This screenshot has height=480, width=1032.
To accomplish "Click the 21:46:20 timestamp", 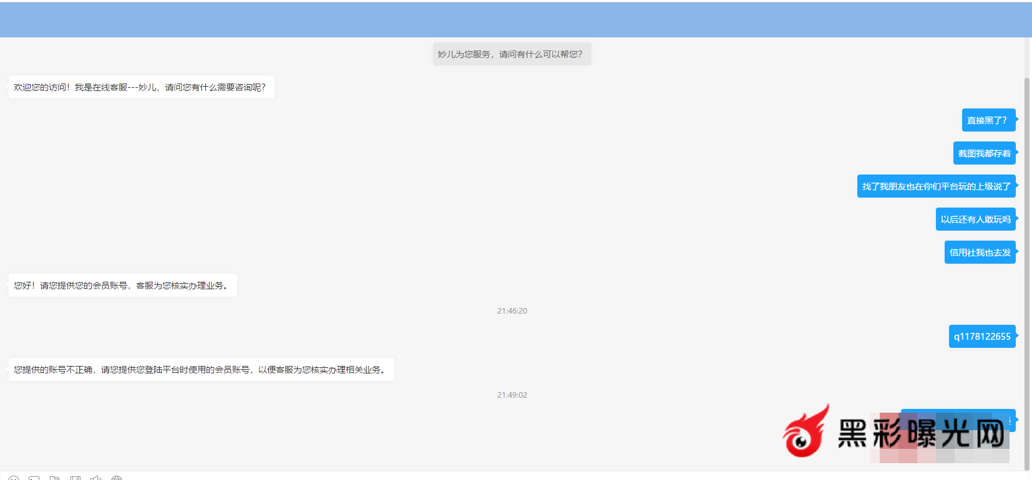I will (x=512, y=310).
